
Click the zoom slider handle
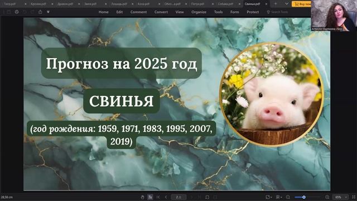pos(303,197)
